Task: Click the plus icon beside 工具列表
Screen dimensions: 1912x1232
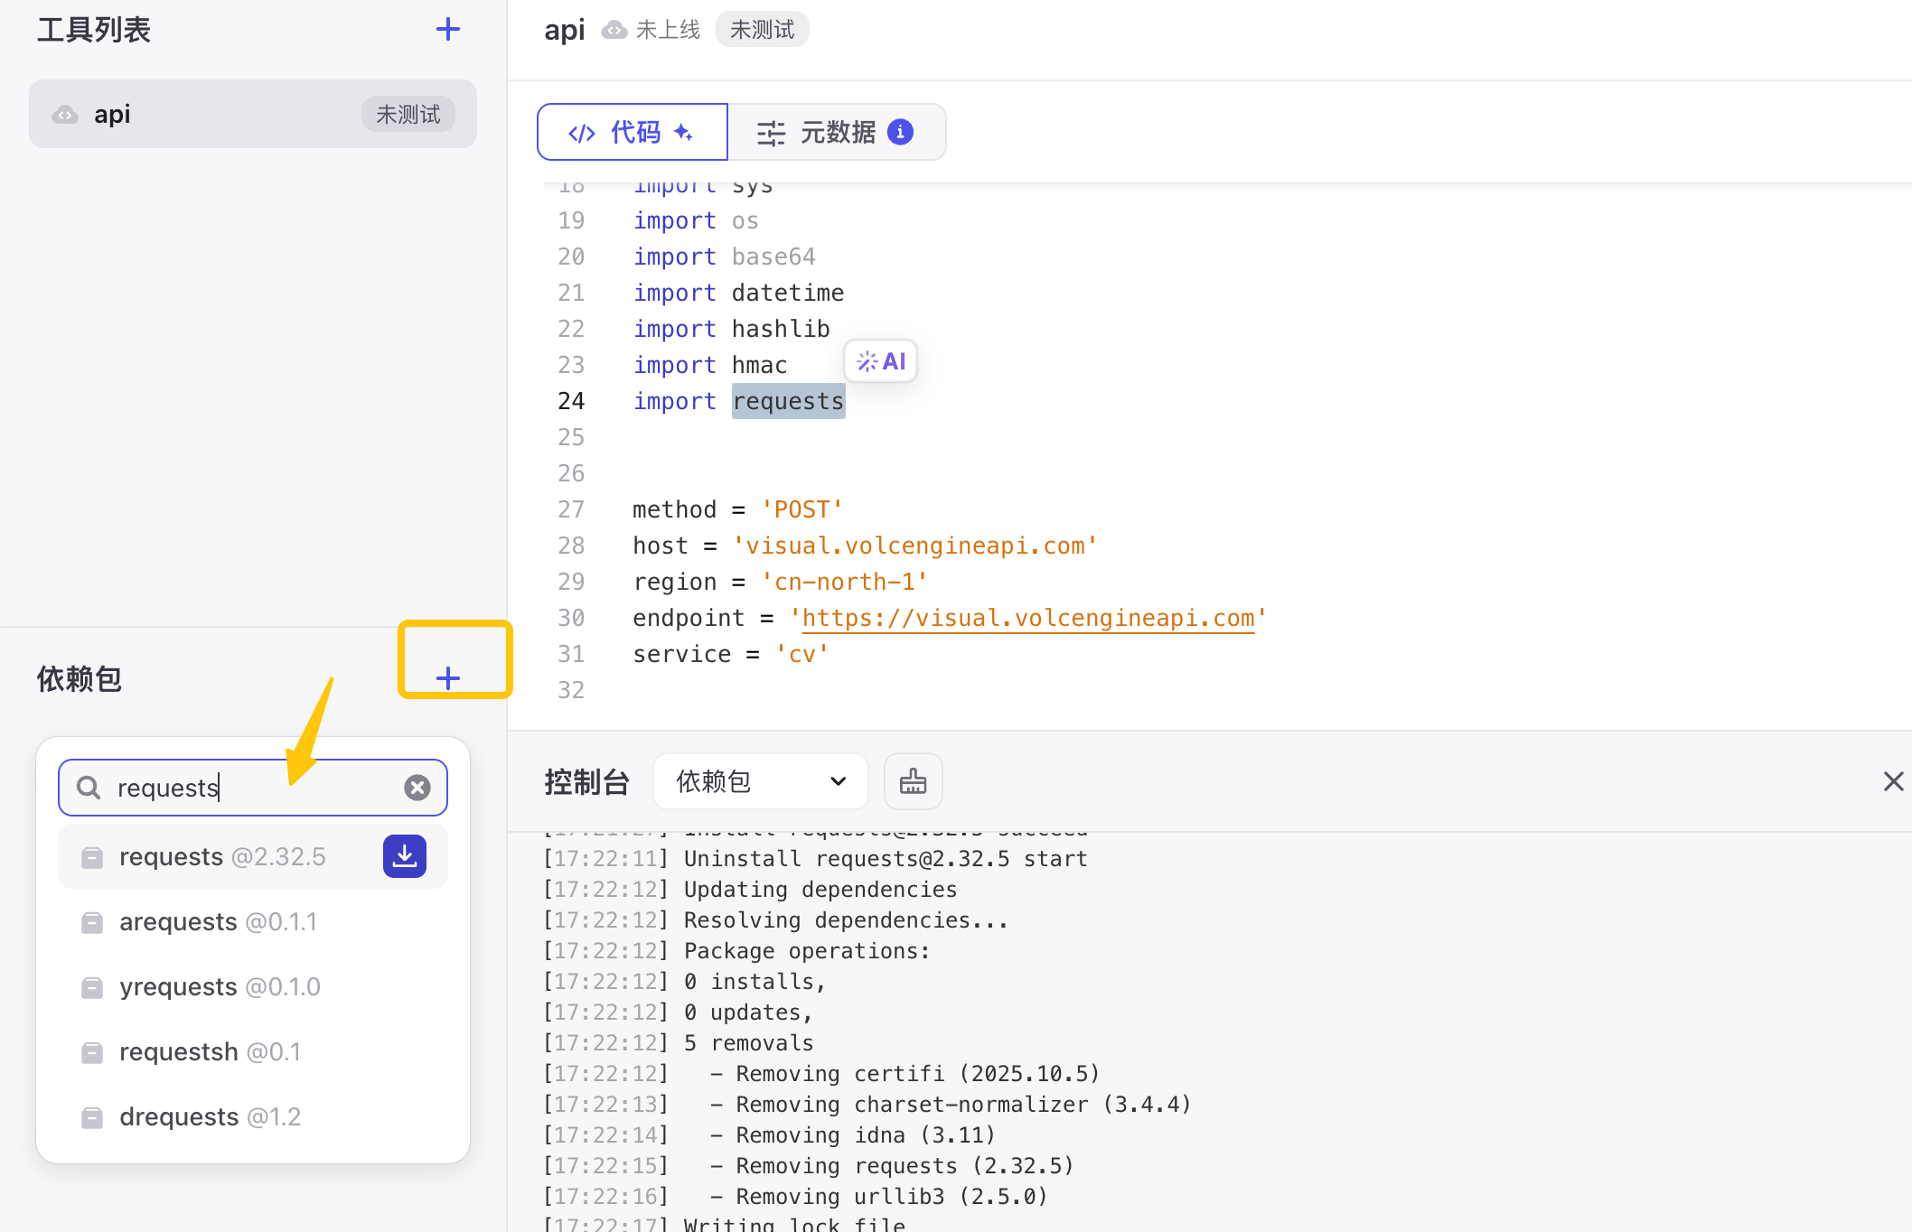Action: click(x=447, y=29)
